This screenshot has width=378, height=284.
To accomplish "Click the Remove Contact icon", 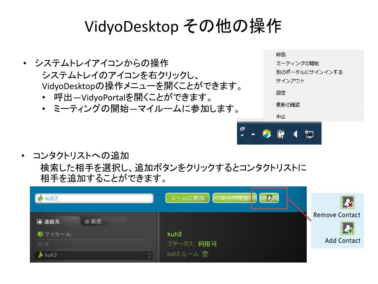I will coord(347,202).
